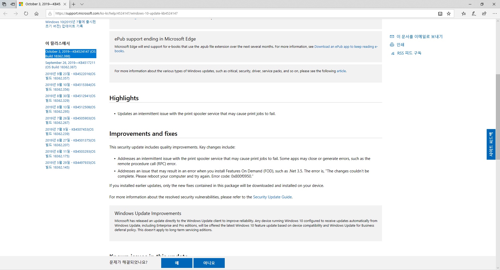Show tab previews chevron
This screenshot has height=270, width=500.
coord(82,4)
